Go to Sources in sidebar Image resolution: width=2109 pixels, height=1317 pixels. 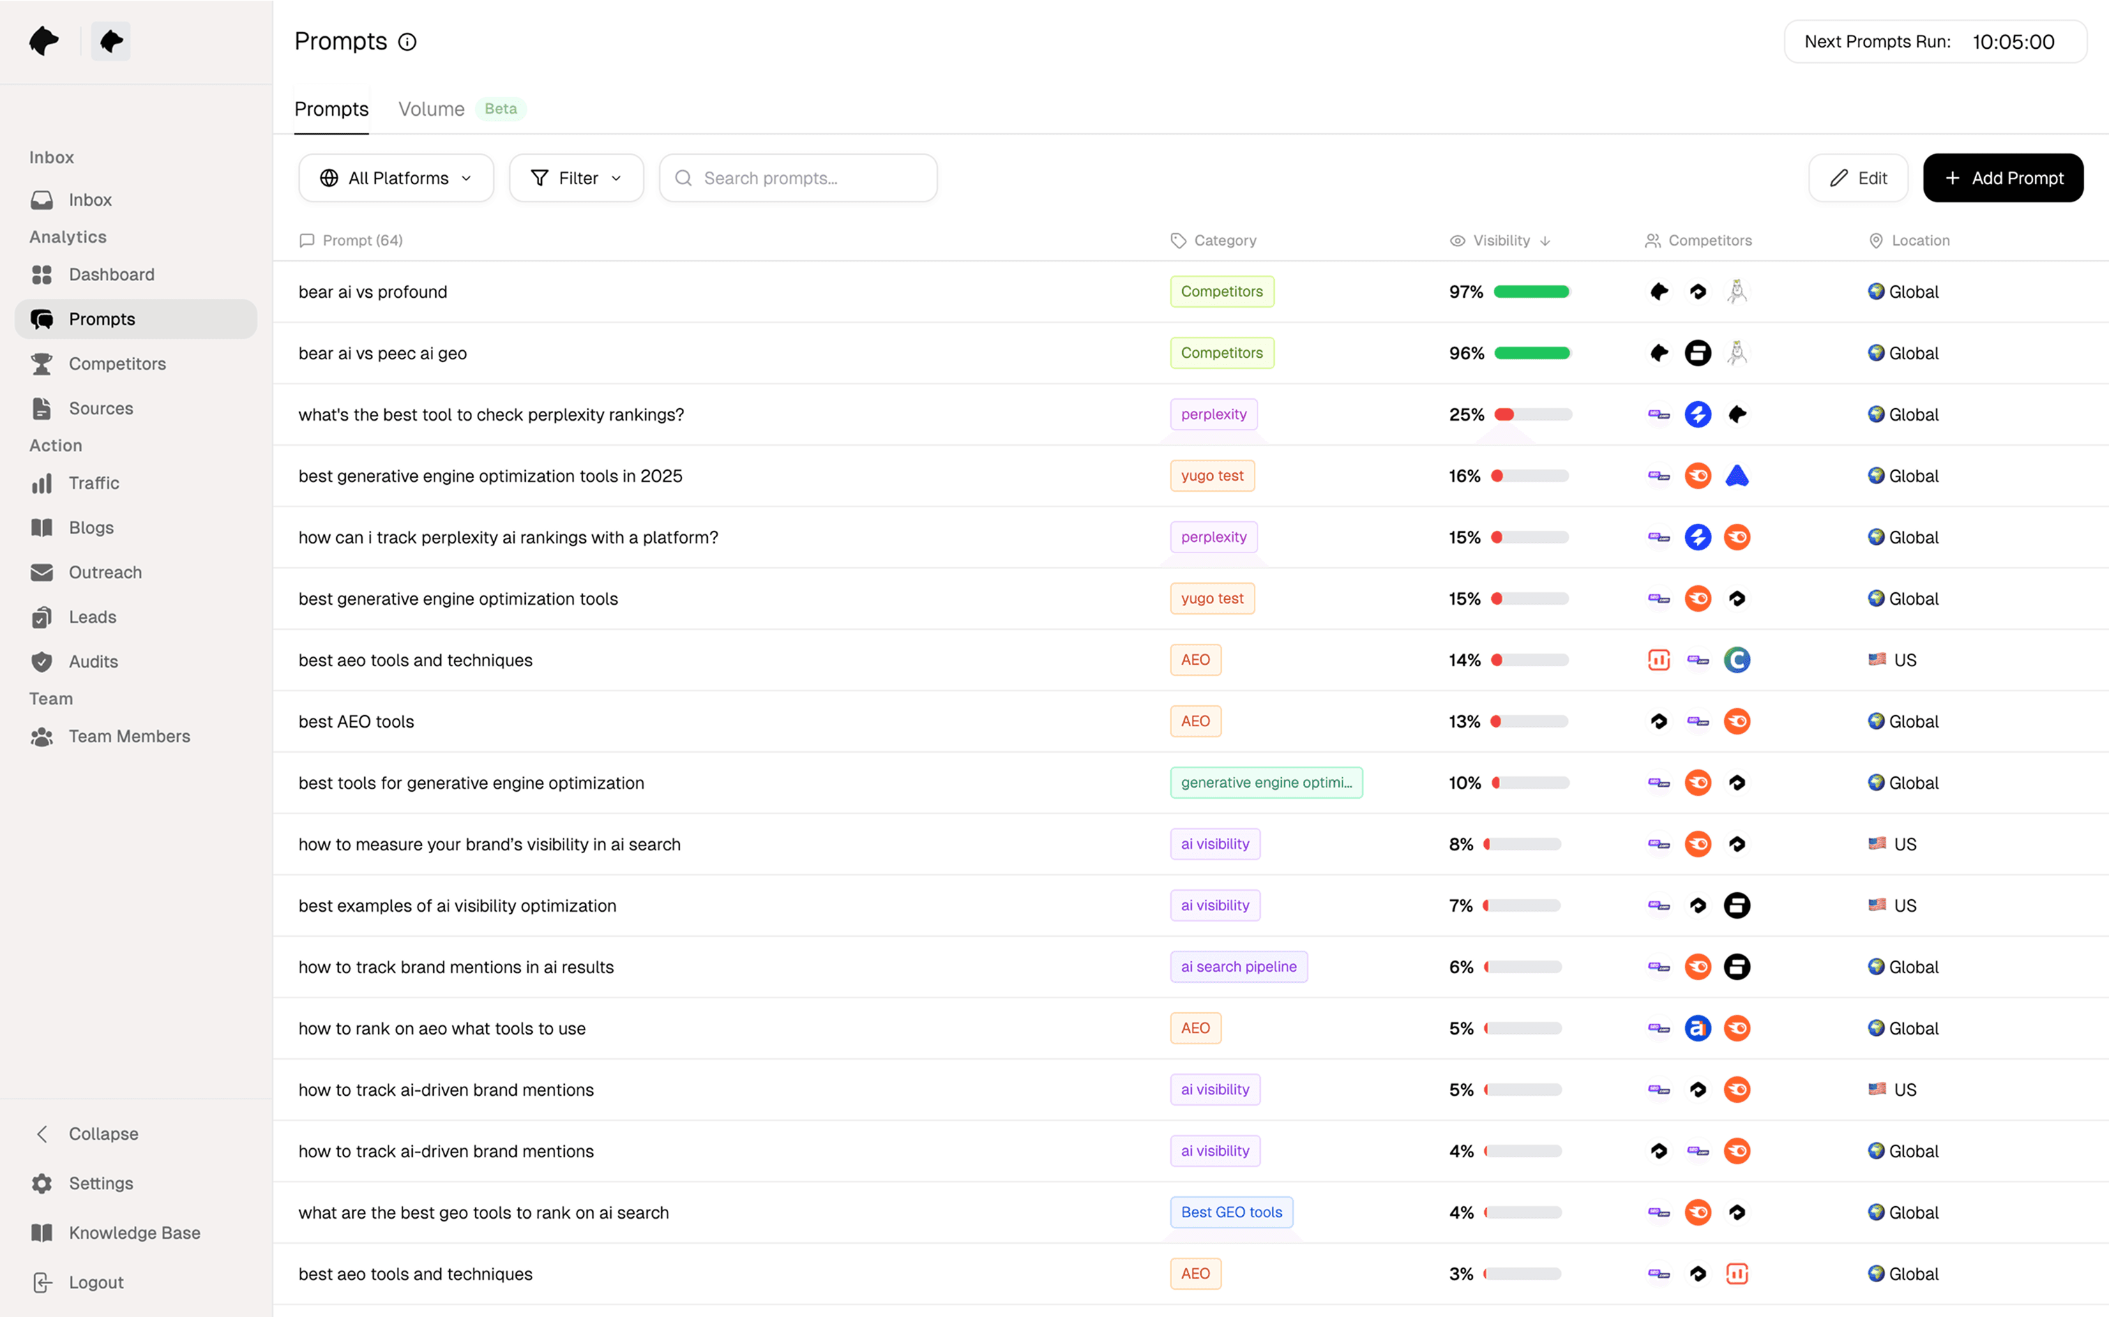pyautogui.click(x=100, y=409)
